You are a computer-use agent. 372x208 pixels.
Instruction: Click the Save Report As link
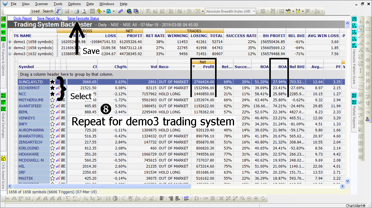[x=50, y=18]
